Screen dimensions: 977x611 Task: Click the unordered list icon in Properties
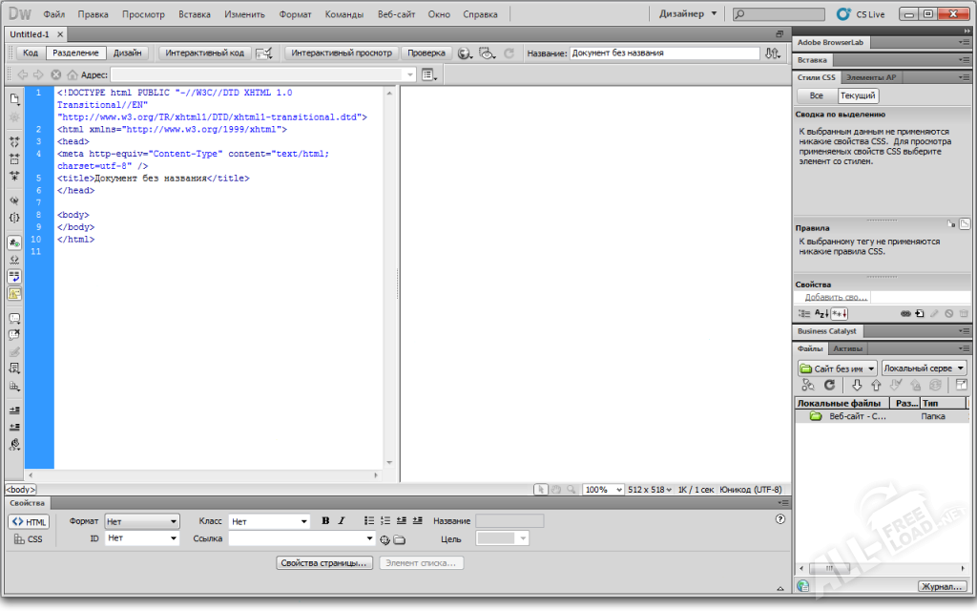369,521
